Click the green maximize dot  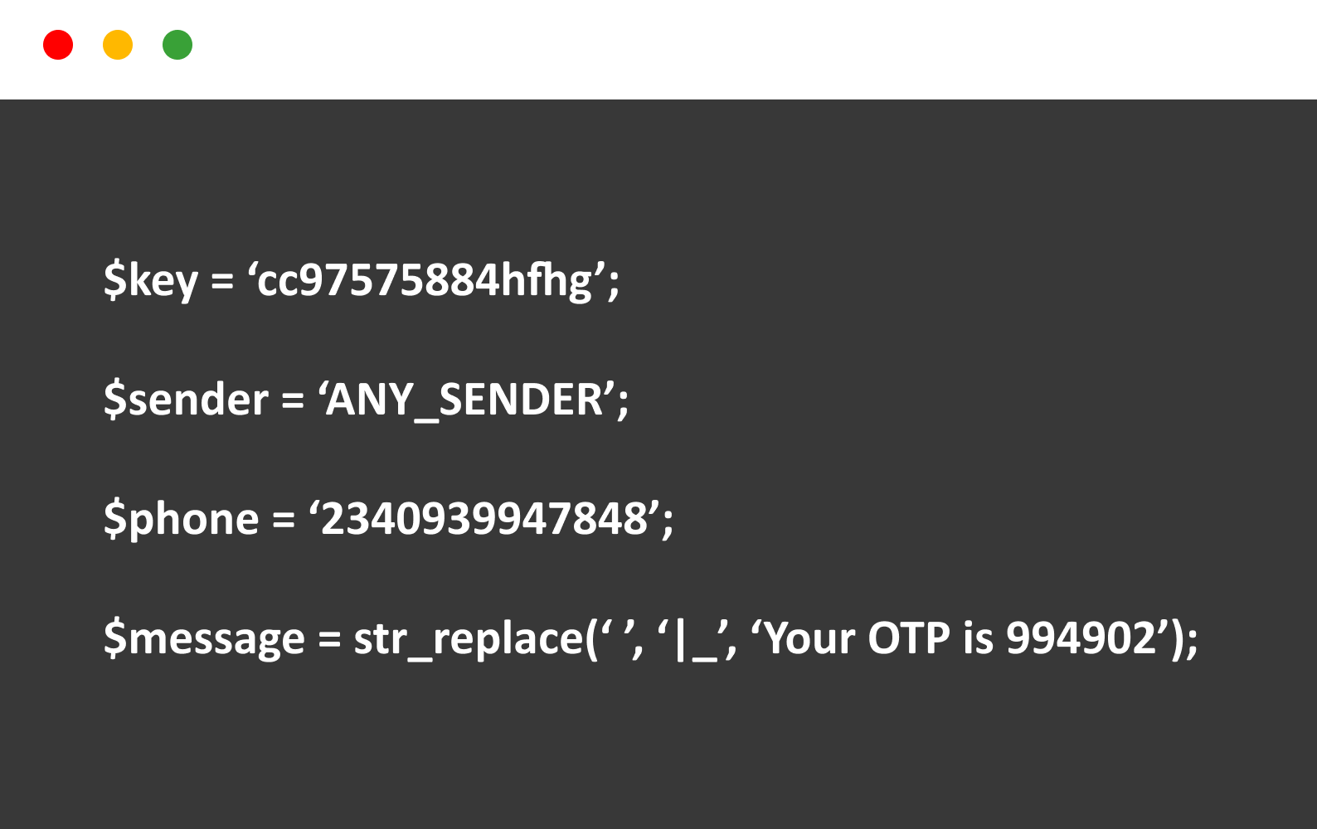tap(177, 45)
